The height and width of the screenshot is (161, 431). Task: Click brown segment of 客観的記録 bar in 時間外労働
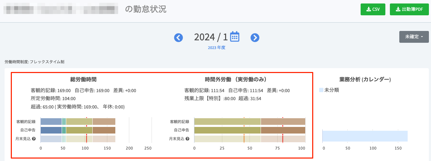(283, 121)
